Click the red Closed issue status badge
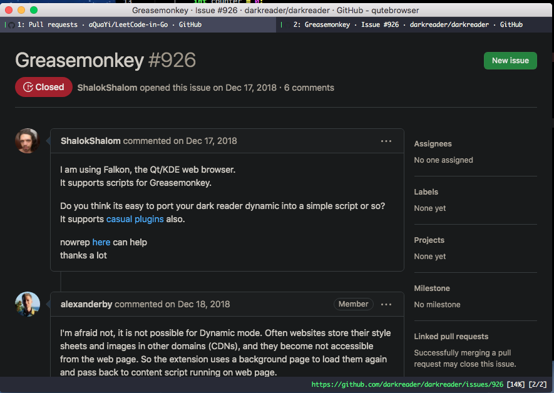 (x=43, y=87)
